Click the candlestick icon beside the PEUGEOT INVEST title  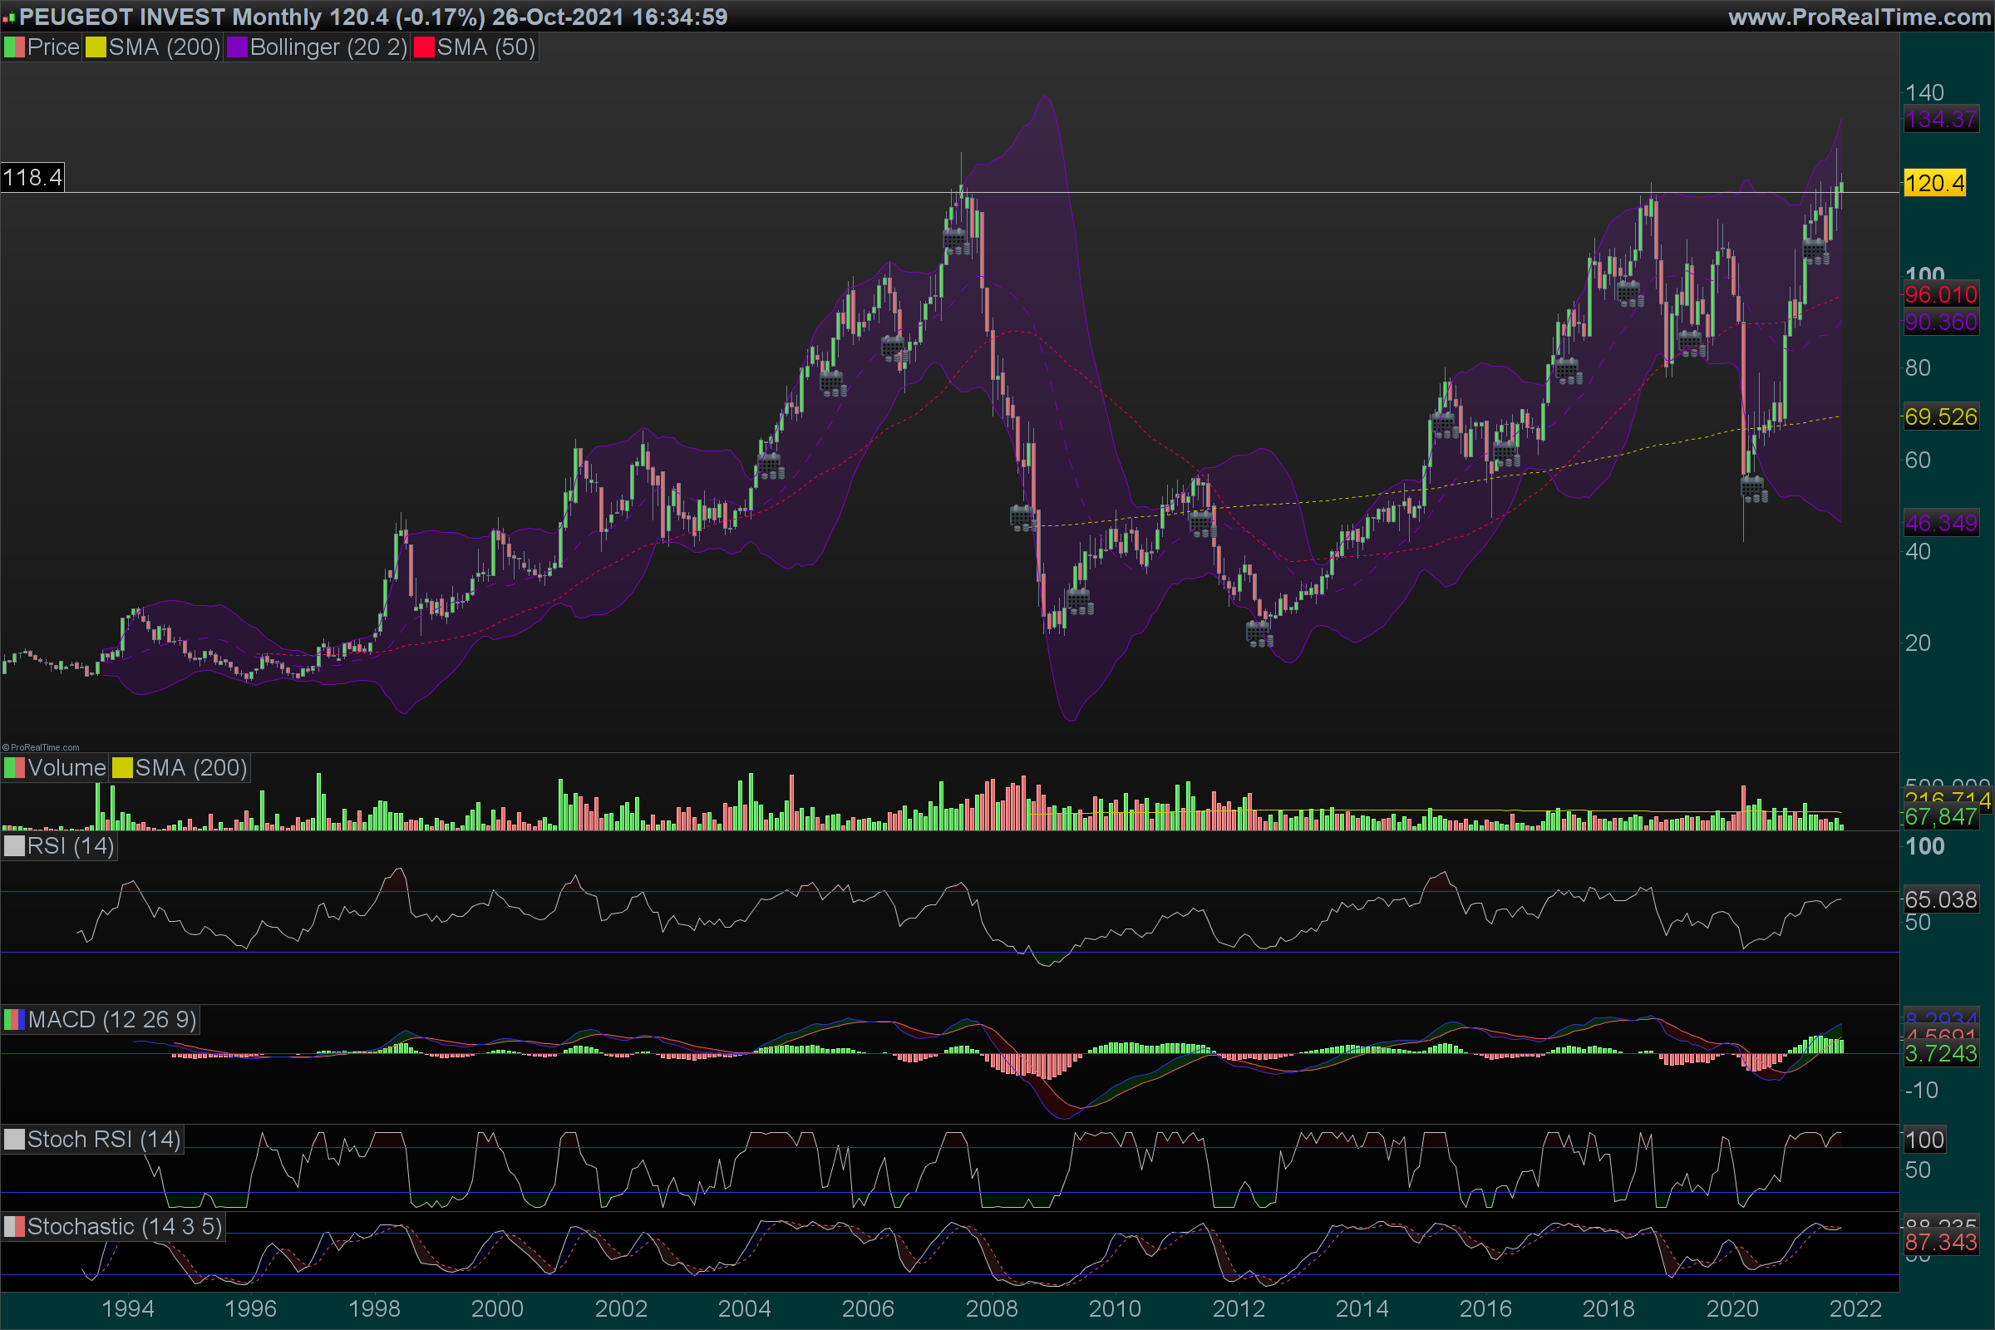pyautogui.click(x=8, y=17)
